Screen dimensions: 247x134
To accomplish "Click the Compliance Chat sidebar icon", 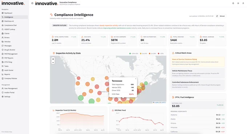I will (x=3, y=25).
